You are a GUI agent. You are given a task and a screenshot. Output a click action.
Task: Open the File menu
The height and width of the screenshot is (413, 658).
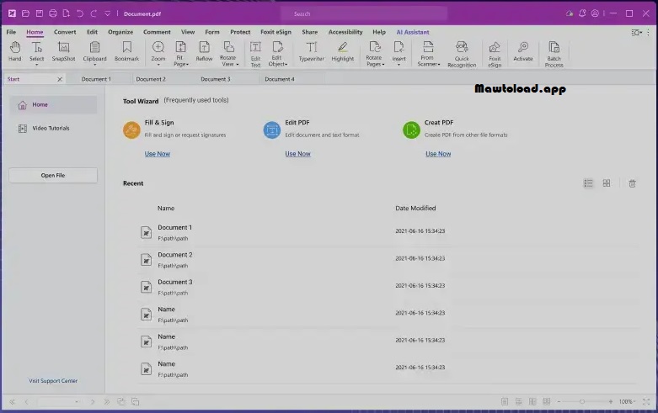11,32
